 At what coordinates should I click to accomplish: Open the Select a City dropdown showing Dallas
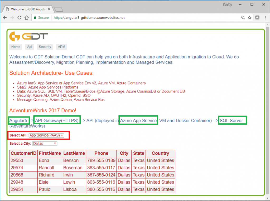click(x=45, y=144)
